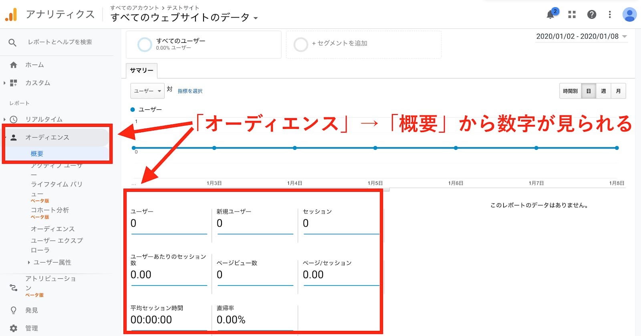Select the すべてのユーザー segment

coord(204,44)
